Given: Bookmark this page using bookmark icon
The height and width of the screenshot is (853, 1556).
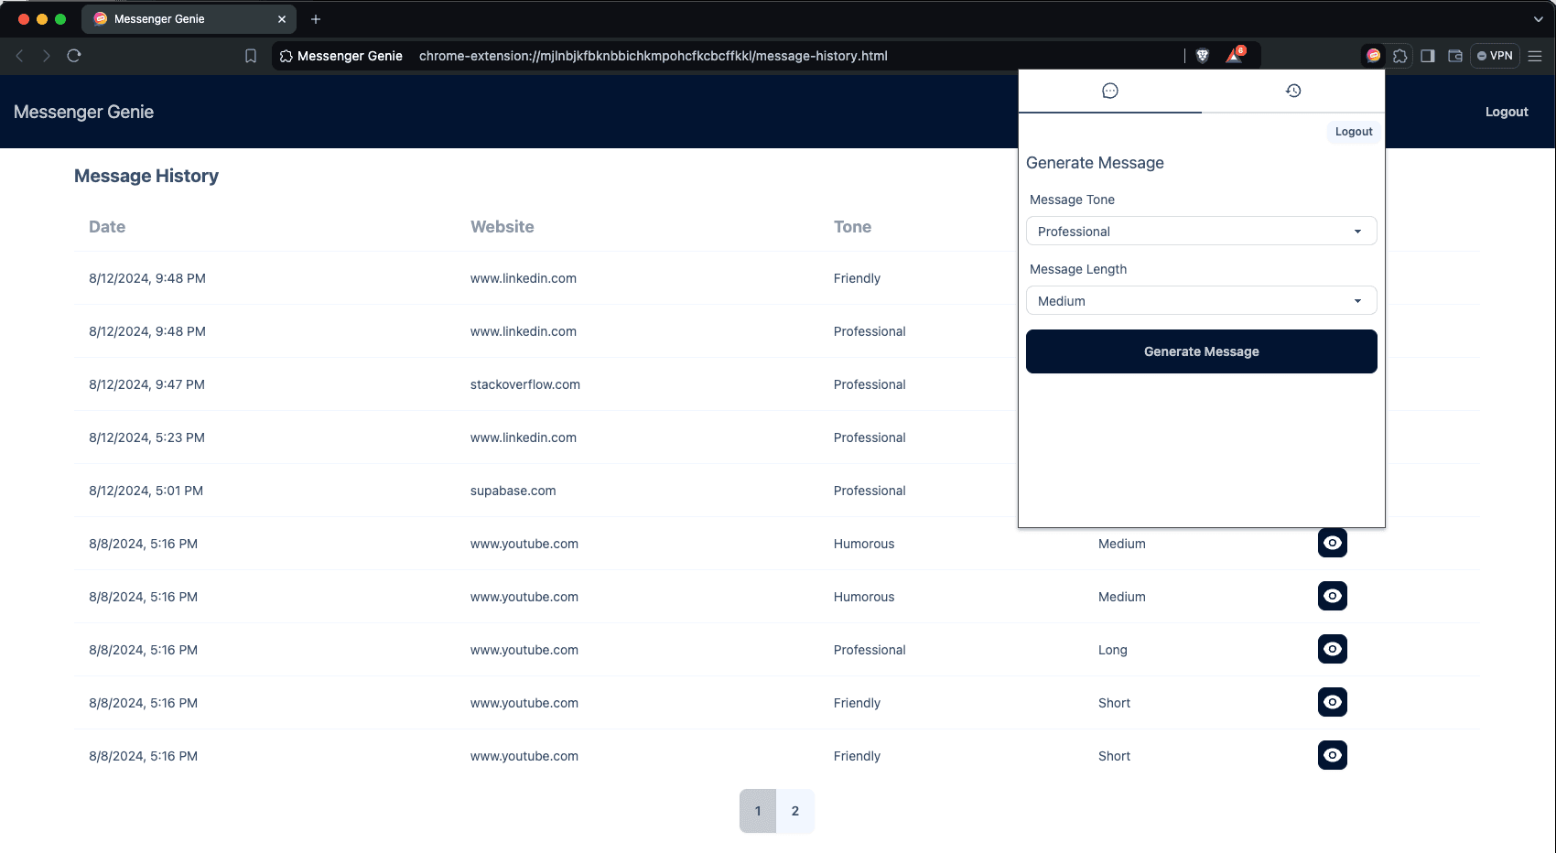Looking at the screenshot, I should (x=251, y=56).
